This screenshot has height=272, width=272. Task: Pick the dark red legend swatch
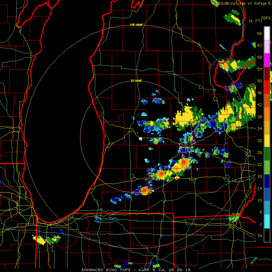(267, 73)
